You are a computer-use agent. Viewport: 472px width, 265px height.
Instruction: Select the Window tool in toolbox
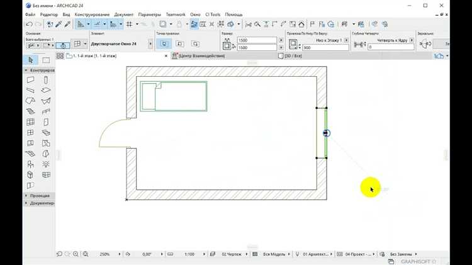[x=30, y=132]
